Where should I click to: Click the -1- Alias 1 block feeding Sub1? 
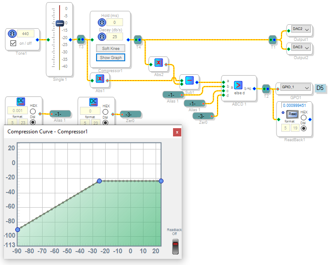[173, 95]
